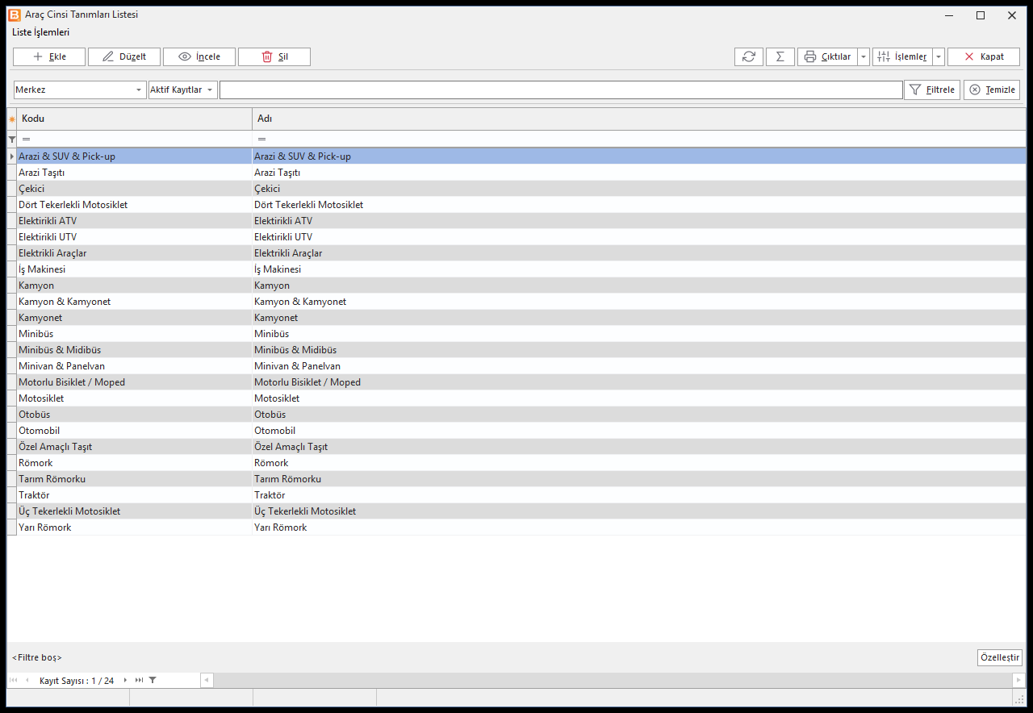Click the Düzelt pencil button
This screenshot has height=713, width=1033.
tap(124, 56)
